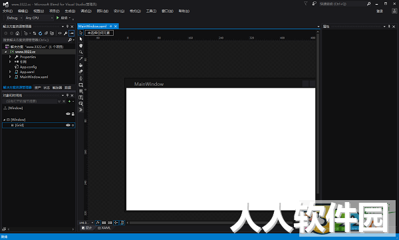Open the artboard zoom percentage dropdown
Image resolution: width=399 pixels, height=240 pixels.
point(92,223)
